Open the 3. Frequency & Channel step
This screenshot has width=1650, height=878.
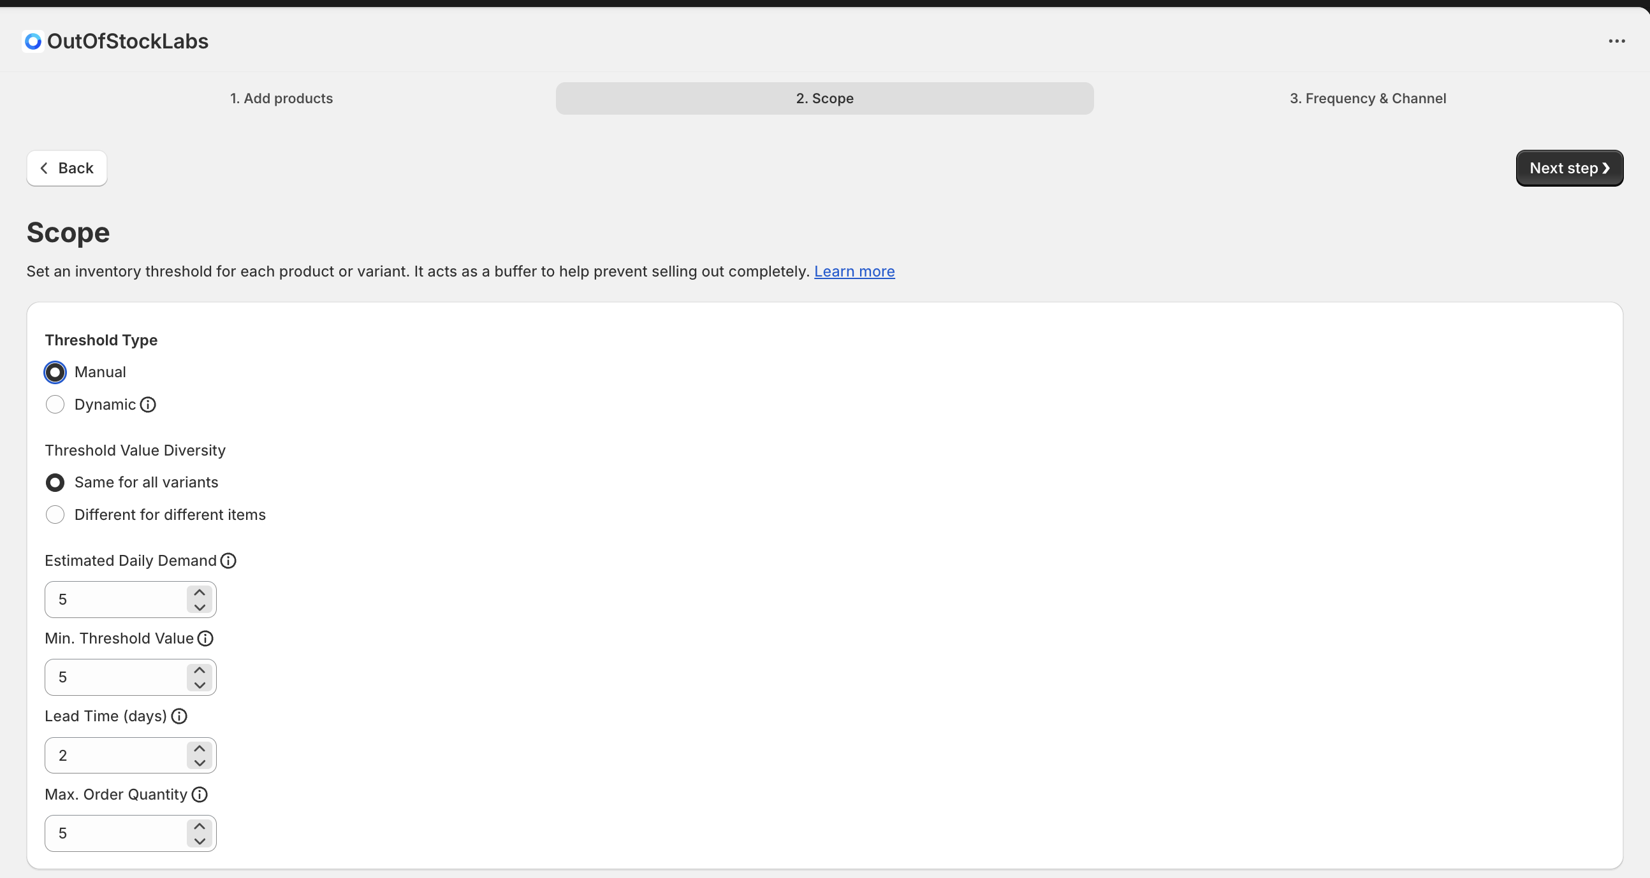pyautogui.click(x=1368, y=99)
